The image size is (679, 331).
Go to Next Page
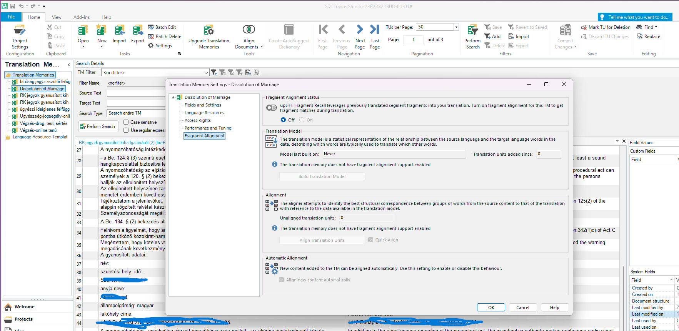tap(360, 37)
